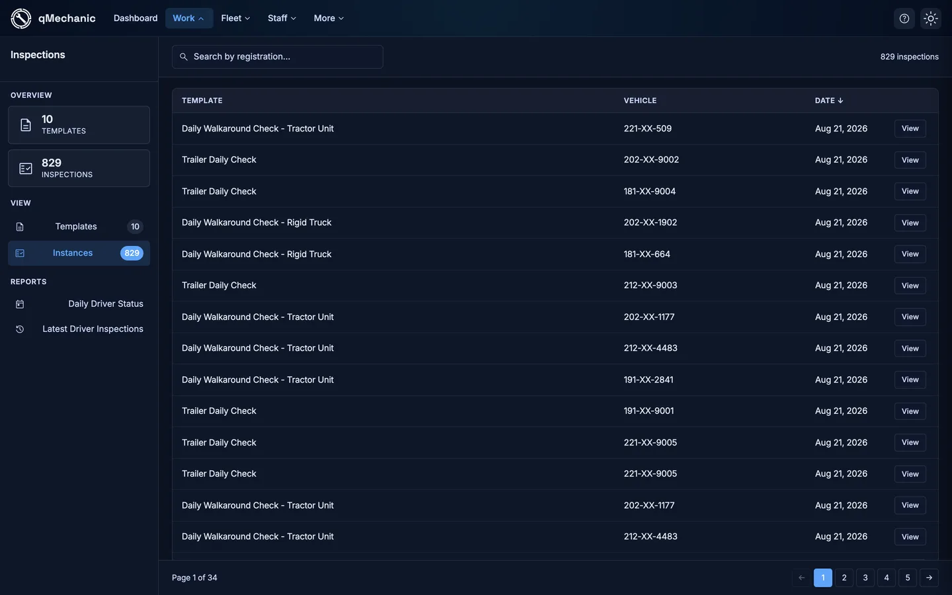Expand the Work menu
This screenshot has width=952, height=595.
click(188, 19)
